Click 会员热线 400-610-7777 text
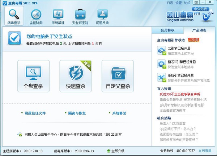217x156 pixels. click(178, 151)
